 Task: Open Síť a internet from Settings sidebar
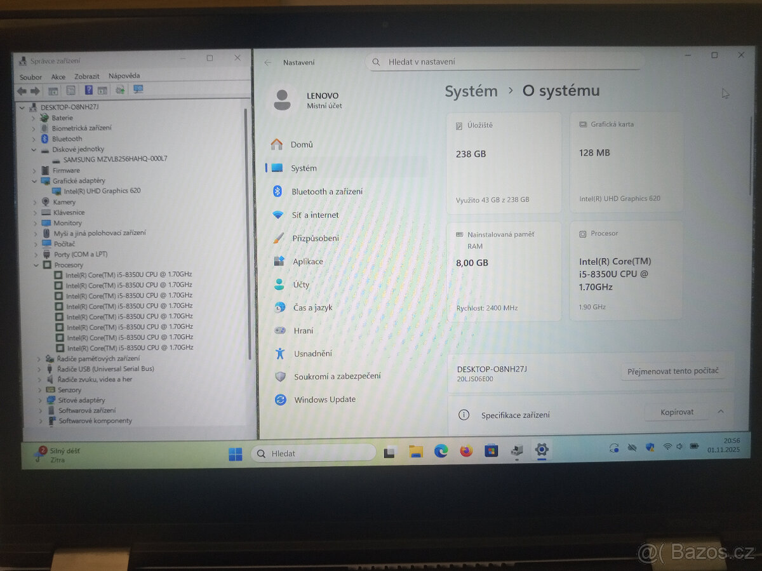click(316, 215)
